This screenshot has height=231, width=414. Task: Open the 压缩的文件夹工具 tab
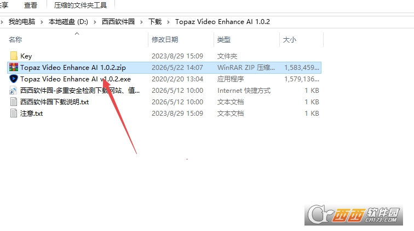point(81,5)
